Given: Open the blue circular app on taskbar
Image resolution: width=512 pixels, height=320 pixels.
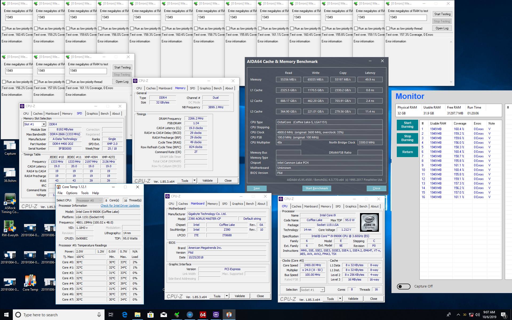Looking at the screenshot, I should (190, 315).
